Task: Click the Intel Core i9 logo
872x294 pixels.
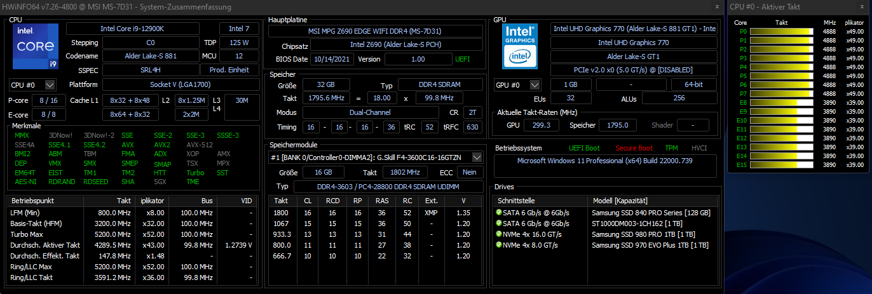Action: (x=35, y=46)
